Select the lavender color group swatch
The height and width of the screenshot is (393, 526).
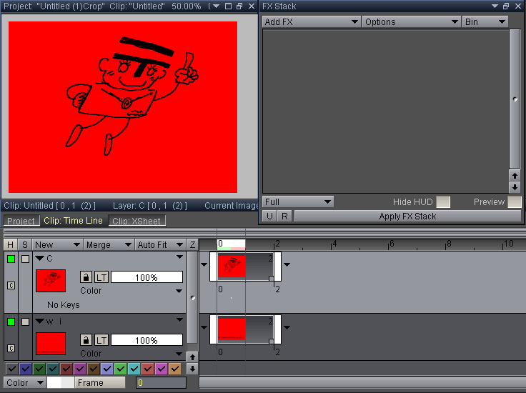(x=106, y=369)
